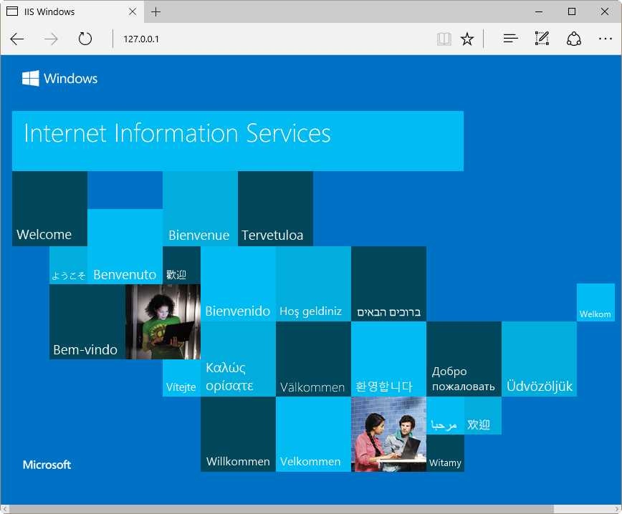
Task: Add this page to Favorites via the star icon
Action: (x=466, y=39)
